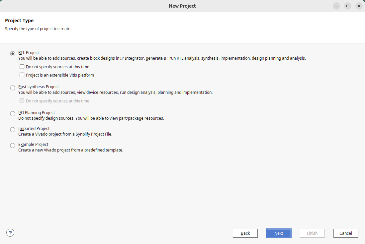Cancel the New Project wizard
The width and height of the screenshot is (365, 244).
[346, 233]
